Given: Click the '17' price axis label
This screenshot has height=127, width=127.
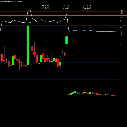Looking at the screenshot, I should (122, 18).
